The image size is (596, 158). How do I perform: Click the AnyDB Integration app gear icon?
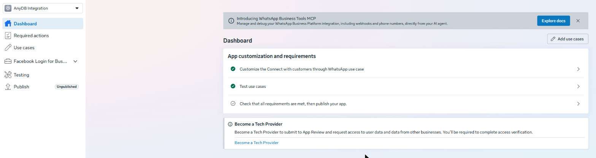(x=8, y=8)
